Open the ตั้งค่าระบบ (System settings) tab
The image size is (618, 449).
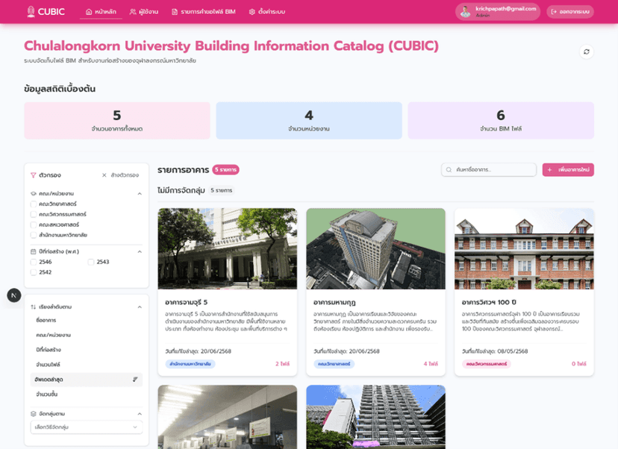coord(266,12)
